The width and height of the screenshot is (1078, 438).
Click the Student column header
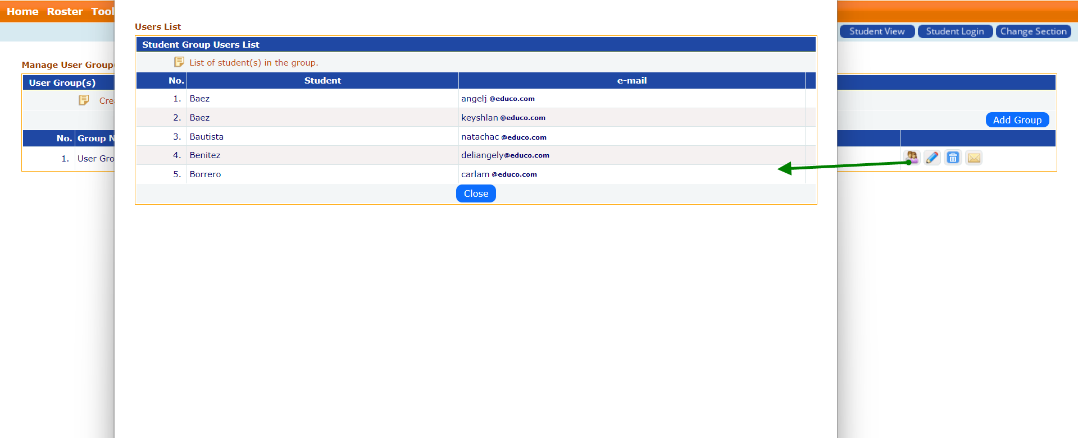coord(322,81)
